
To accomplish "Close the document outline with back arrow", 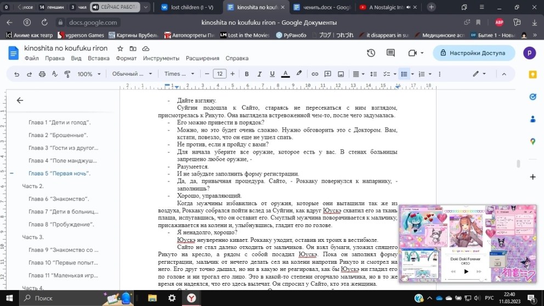I will point(20,100).
